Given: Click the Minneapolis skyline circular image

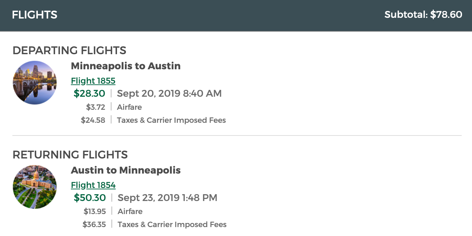Looking at the screenshot, I should click(x=35, y=83).
